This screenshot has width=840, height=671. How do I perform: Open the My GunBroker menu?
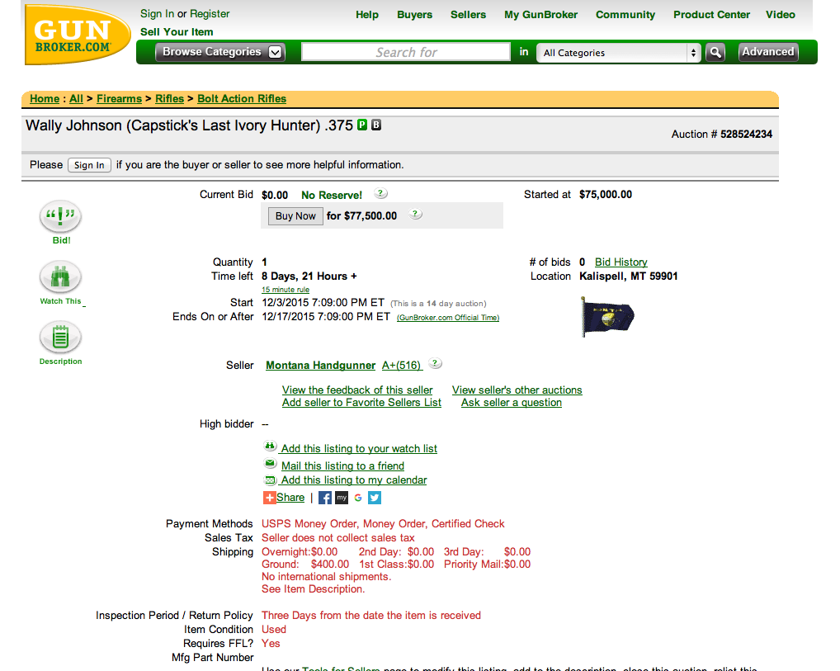coord(541,15)
